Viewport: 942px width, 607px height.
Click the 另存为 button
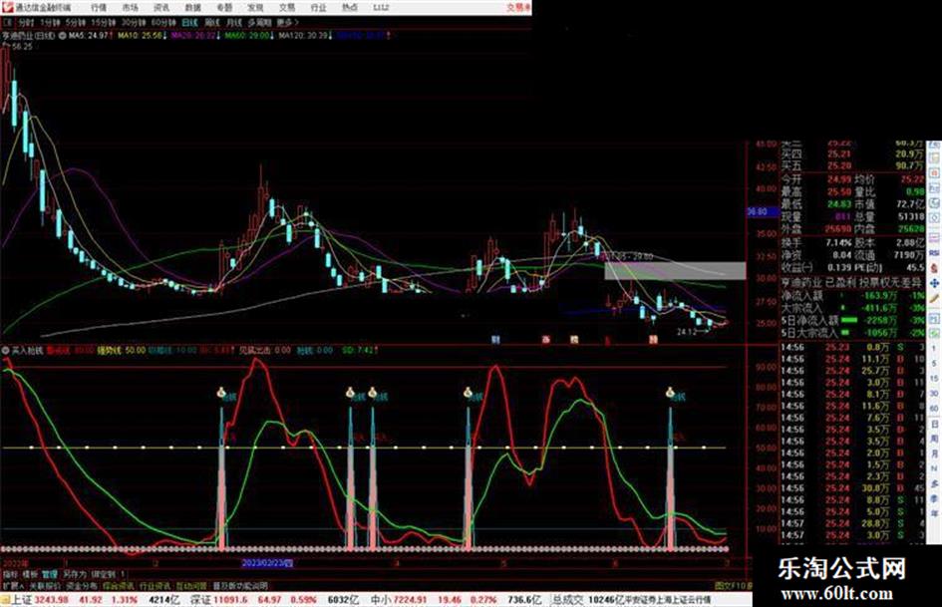pos(75,574)
